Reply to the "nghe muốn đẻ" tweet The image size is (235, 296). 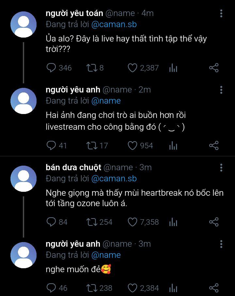point(52,288)
